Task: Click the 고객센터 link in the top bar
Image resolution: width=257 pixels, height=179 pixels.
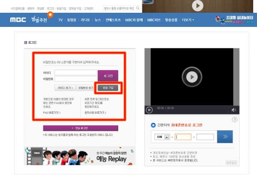Action: point(89,9)
